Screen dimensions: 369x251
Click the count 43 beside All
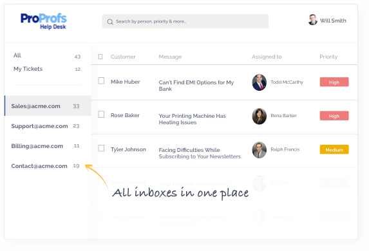pos(77,57)
